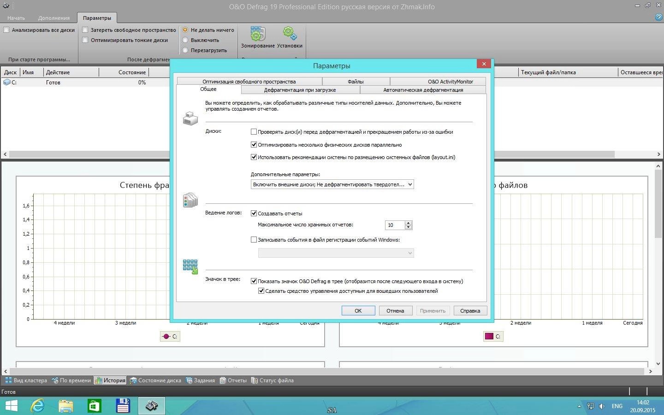Toggle Анализировать все диски checkbox
This screenshot has height=415, width=664.
(x=6, y=30)
